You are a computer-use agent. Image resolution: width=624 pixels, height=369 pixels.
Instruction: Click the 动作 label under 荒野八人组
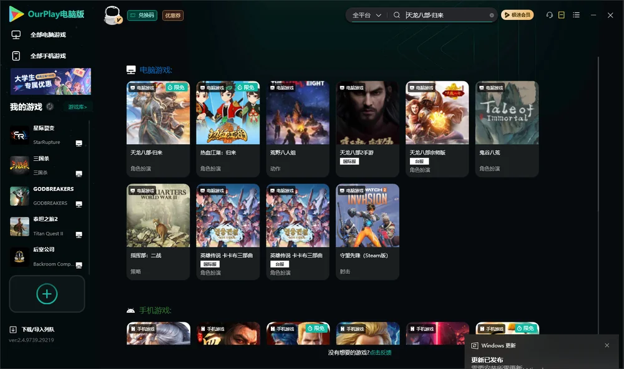pos(275,168)
